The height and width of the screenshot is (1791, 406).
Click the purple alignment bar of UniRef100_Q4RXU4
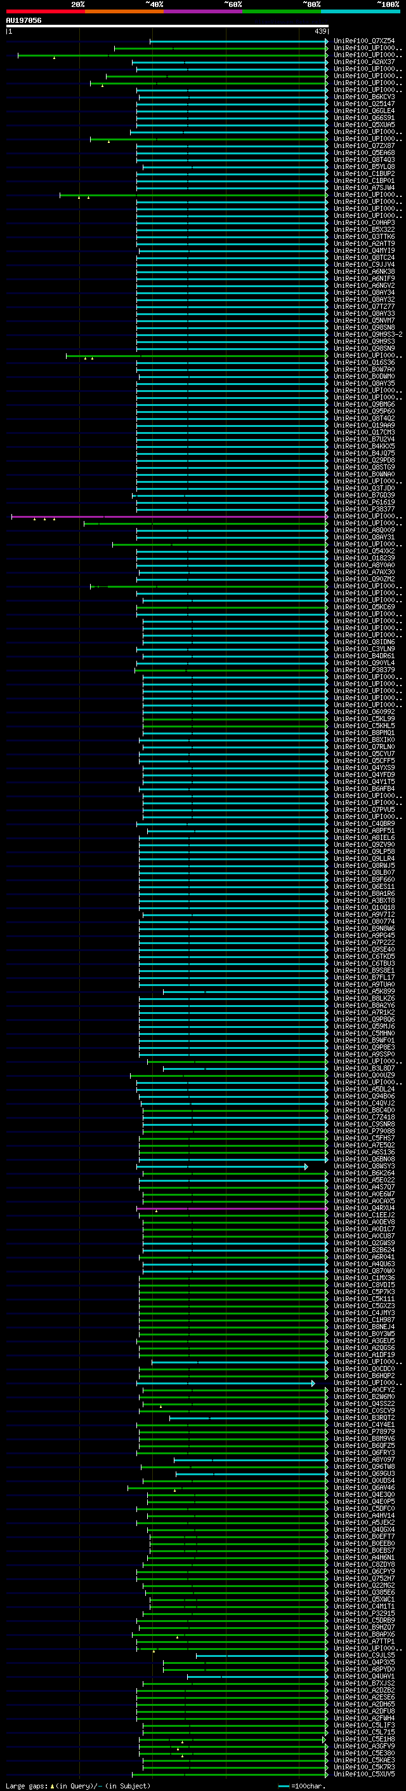(x=233, y=1208)
